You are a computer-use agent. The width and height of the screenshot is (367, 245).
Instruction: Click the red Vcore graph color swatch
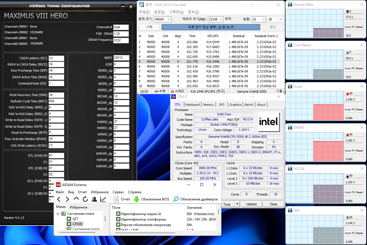click(x=347, y=94)
